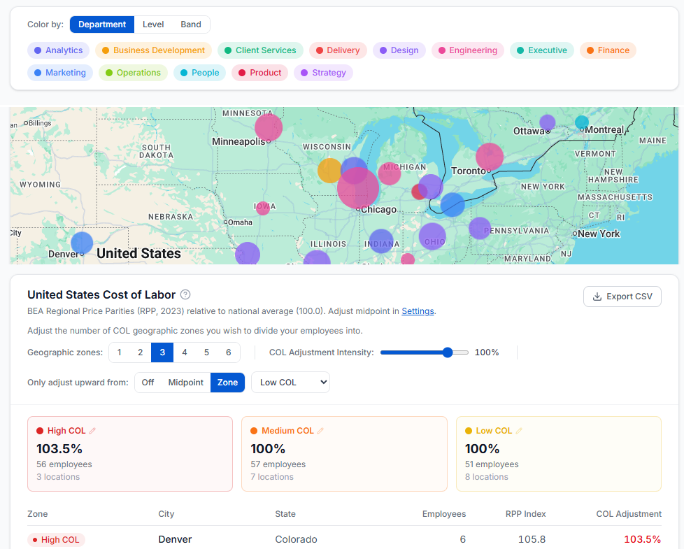Click the High COL badge in Denver row
684x549 pixels.
56,540
